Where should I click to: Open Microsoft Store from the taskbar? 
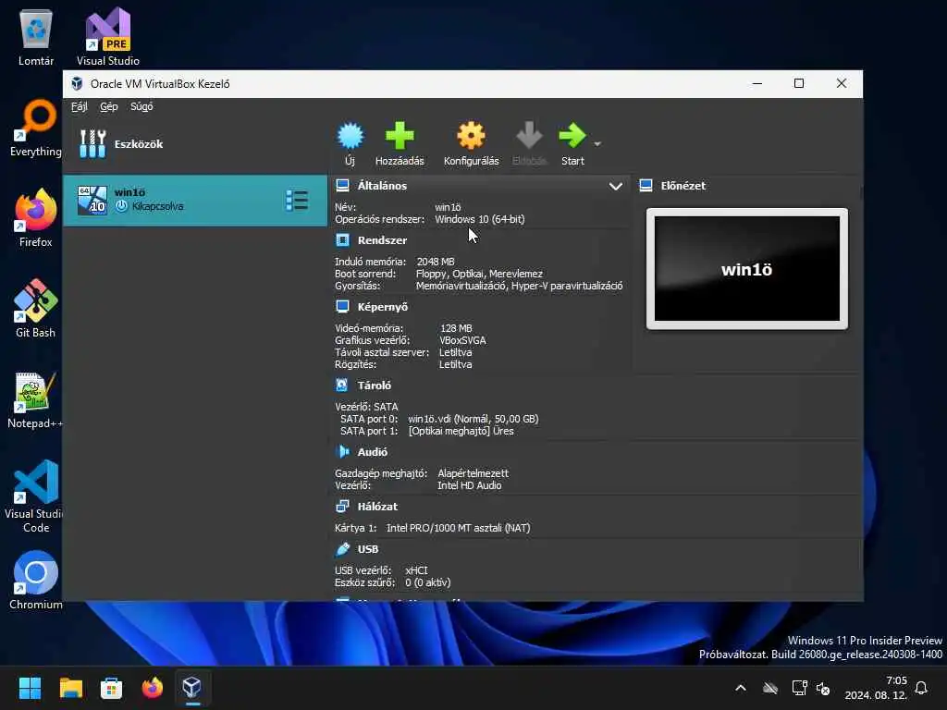coord(111,688)
